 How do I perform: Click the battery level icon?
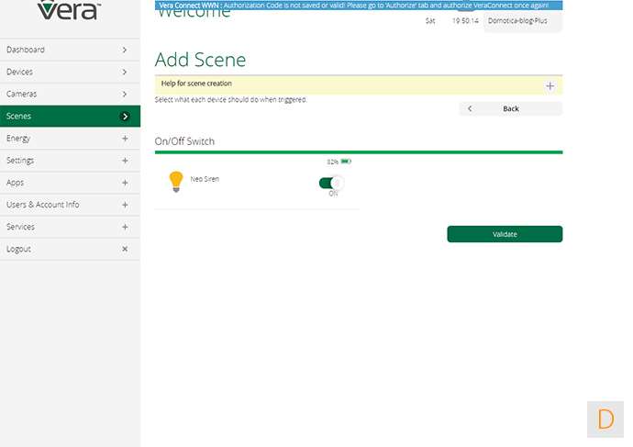(345, 162)
